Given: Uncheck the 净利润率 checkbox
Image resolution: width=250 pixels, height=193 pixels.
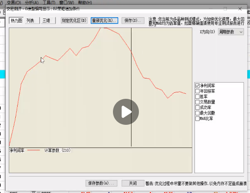Looking at the screenshot, I should (x=197, y=86).
